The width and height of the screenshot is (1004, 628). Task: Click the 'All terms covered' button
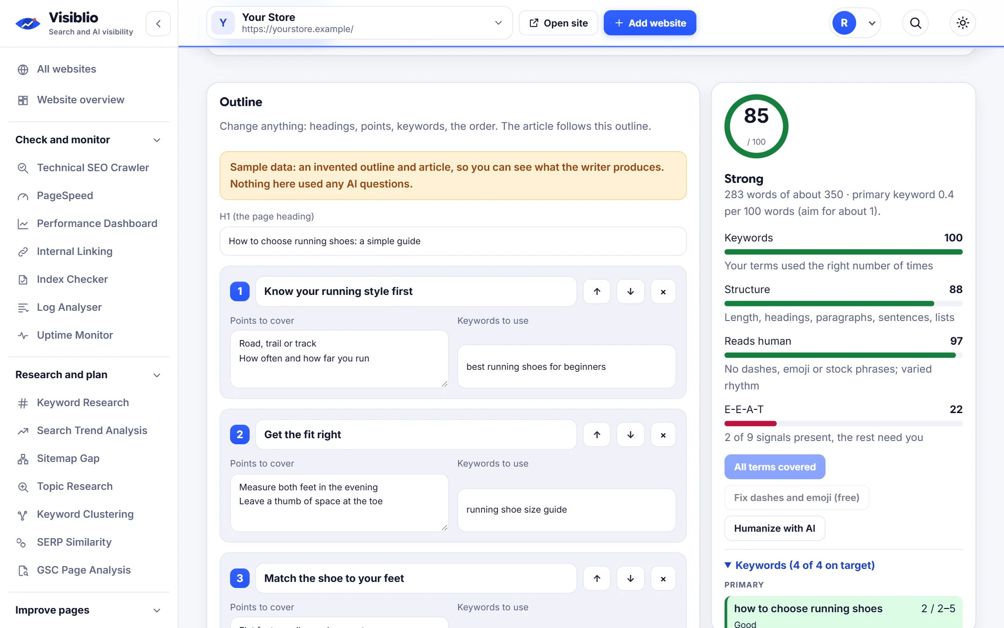[774, 467]
